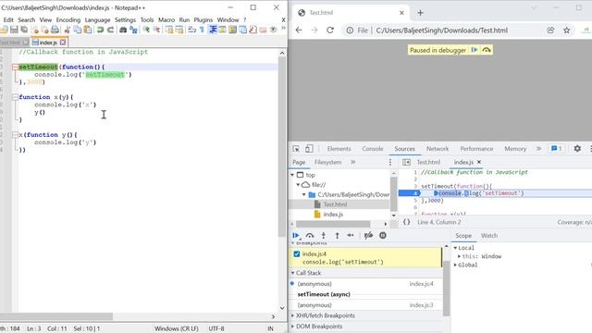
Task: Collapse setTimeout fold marker in Notepad++
Action: pyautogui.click(x=15, y=67)
